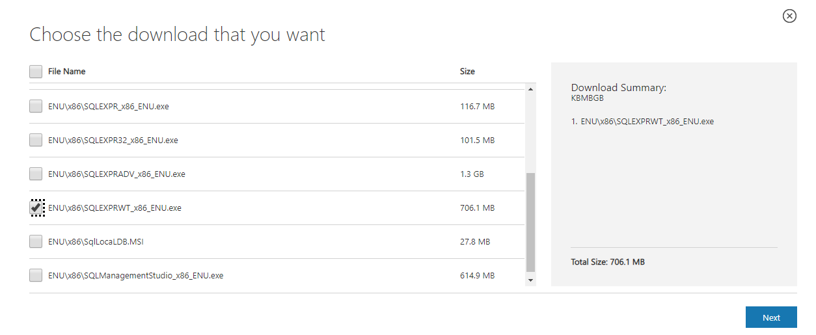Click the SQLEXPRADV_x86_ENU.exe file name
This screenshot has height=335, width=816.
(x=116, y=174)
